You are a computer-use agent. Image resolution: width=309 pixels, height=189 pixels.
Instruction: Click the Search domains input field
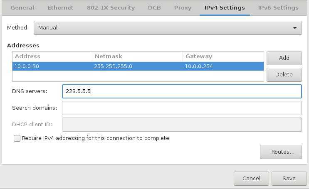click(x=182, y=108)
